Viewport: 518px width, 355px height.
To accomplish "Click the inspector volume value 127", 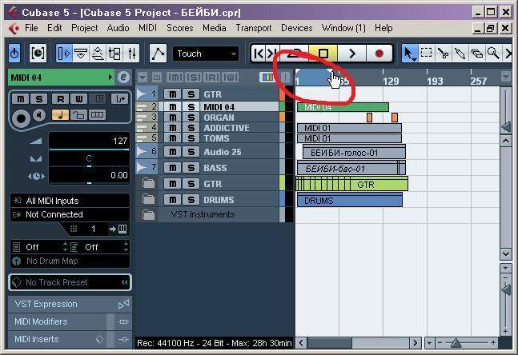I will coord(89,141).
